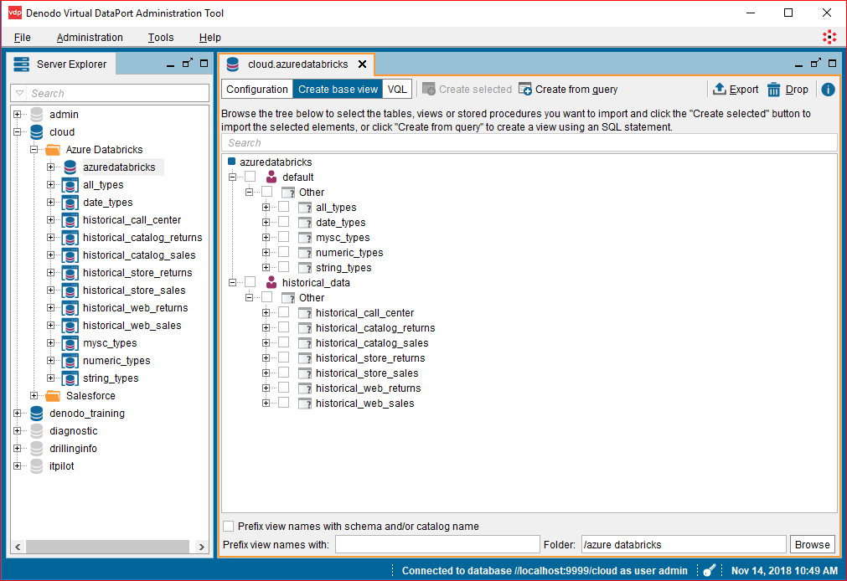Maximize the Server Explorer panel

click(204, 64)
